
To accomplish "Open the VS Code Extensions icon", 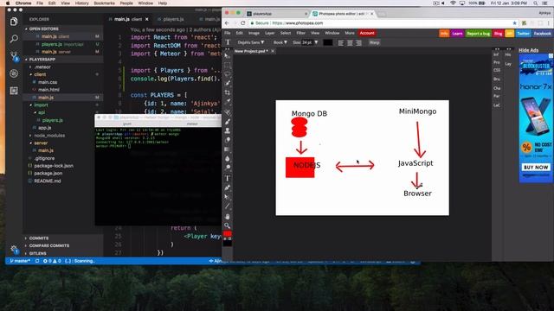I will [14, 91].
